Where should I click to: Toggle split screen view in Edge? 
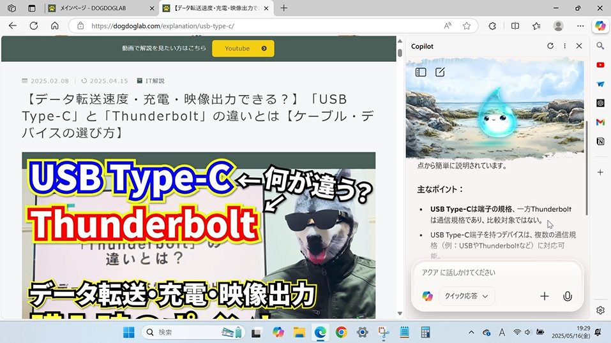[x=515, y=26]
